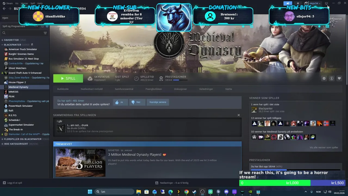
Task: Click the Nedlastinger download icon
Action: pyautogui.click(x=157, y=183)
